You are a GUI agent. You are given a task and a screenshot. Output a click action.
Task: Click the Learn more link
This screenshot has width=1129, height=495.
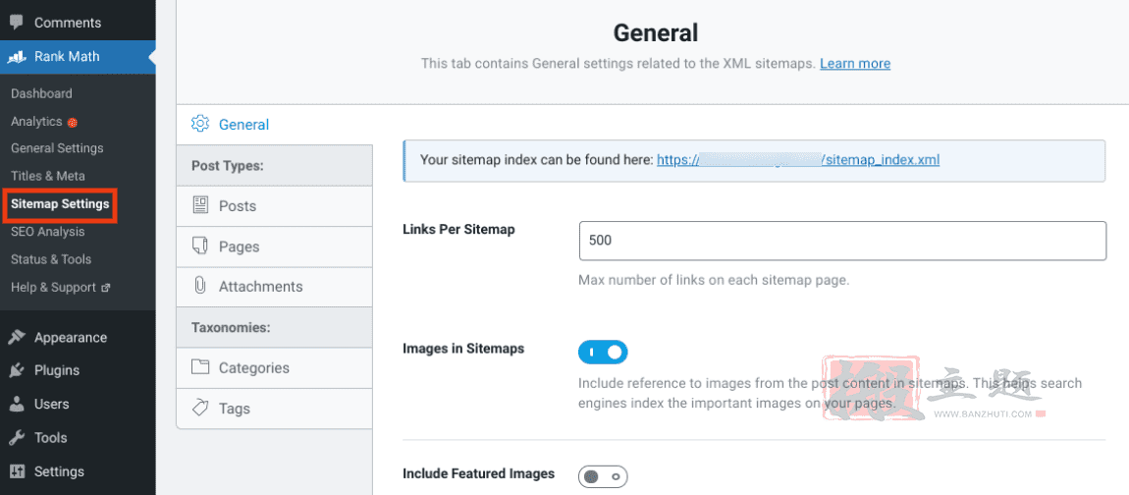pyautogui.click(x=855, y=64)
